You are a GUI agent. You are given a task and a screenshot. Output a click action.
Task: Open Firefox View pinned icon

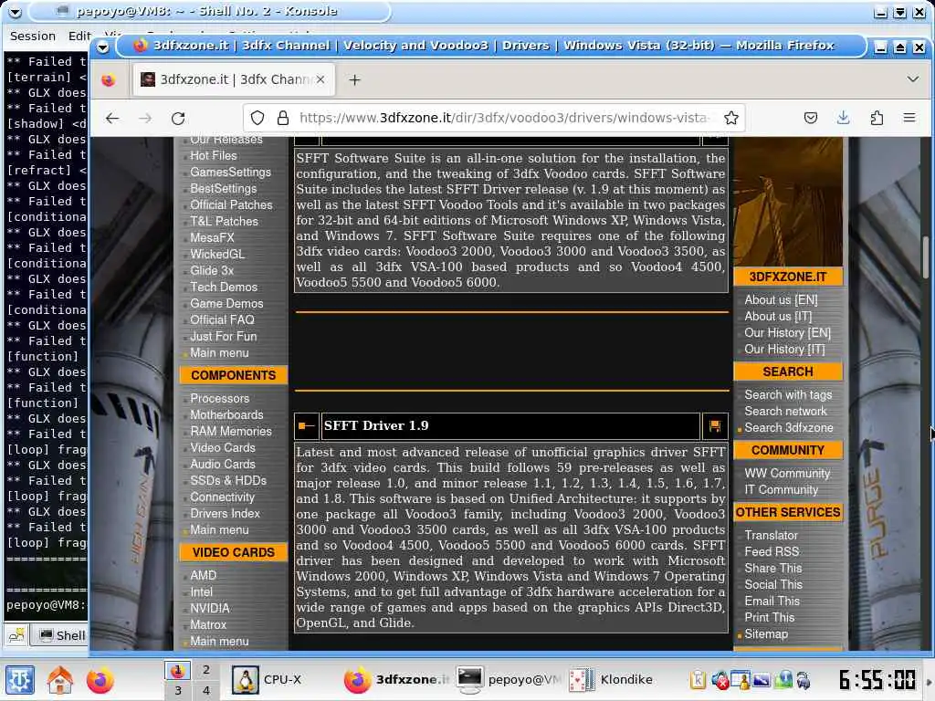109,80
